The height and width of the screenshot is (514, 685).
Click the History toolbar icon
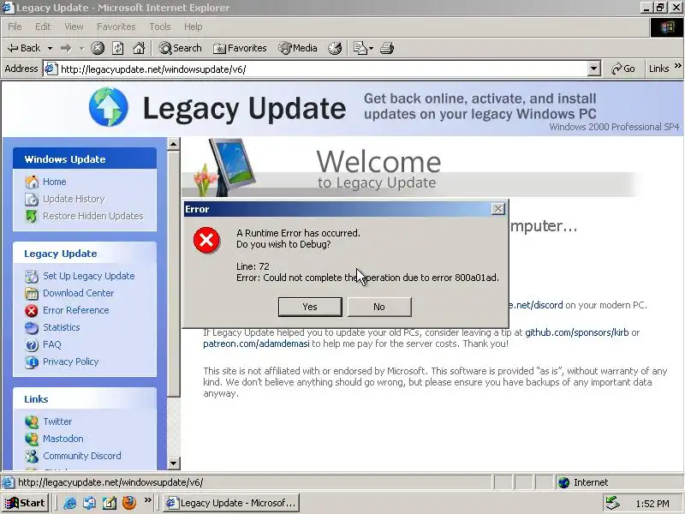pyautogui.click(x=335, y=48)
